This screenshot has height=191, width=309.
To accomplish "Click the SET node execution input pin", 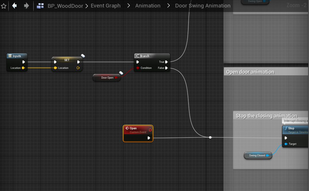I will point(55,62).
